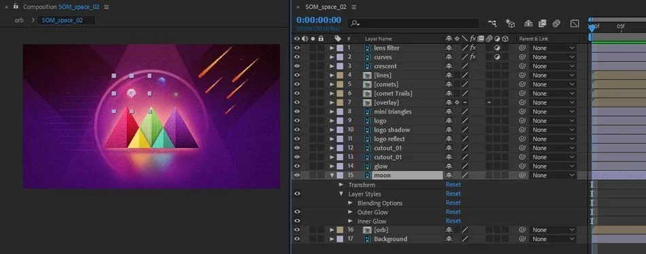Enable Motion Blur timeline icon
646x254 pixels.
557,24
